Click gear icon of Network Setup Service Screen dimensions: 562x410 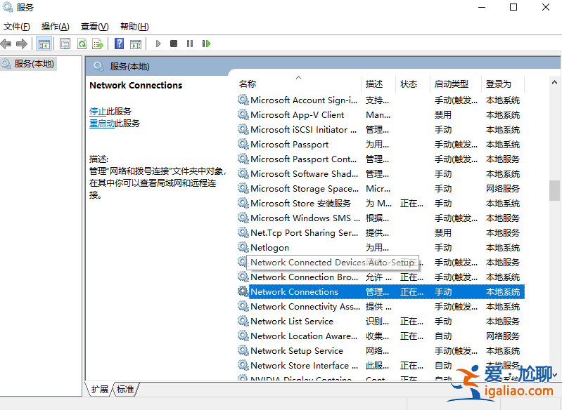243,350
